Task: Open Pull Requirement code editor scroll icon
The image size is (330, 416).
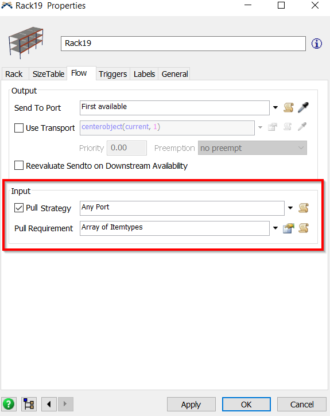Action: 303,228
